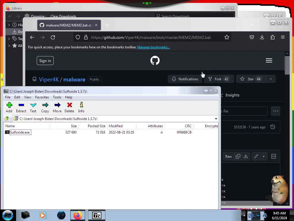Click the Firefox taskbar icon
This screenshot has height=221, width=294.
(78, 215)
